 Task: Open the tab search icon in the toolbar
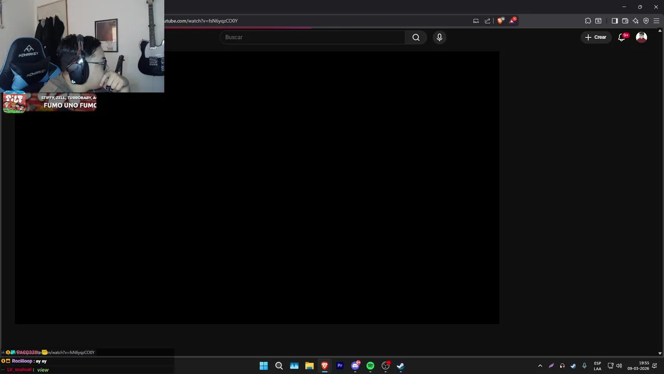[598, 21]
